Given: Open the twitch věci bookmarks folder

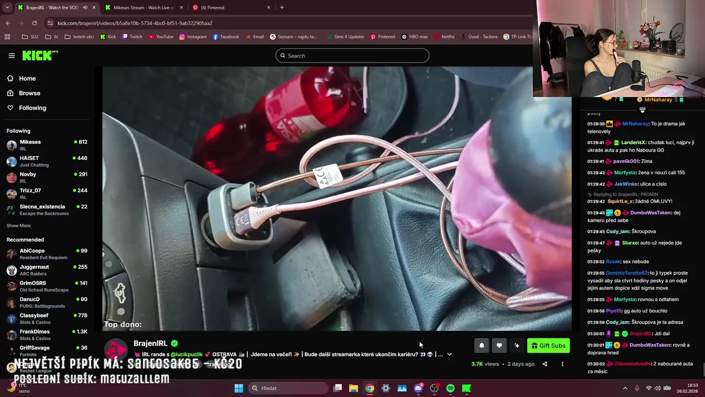Looking at the screenshot, I should point(79,37).
